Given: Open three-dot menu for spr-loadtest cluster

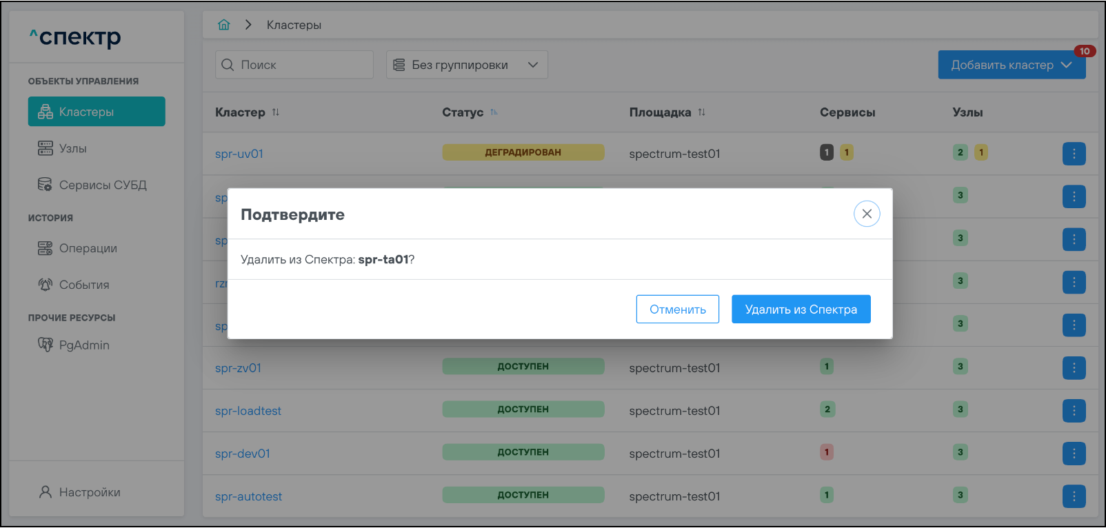Looking at the screenshot, I should click(x=1074, y=411).
